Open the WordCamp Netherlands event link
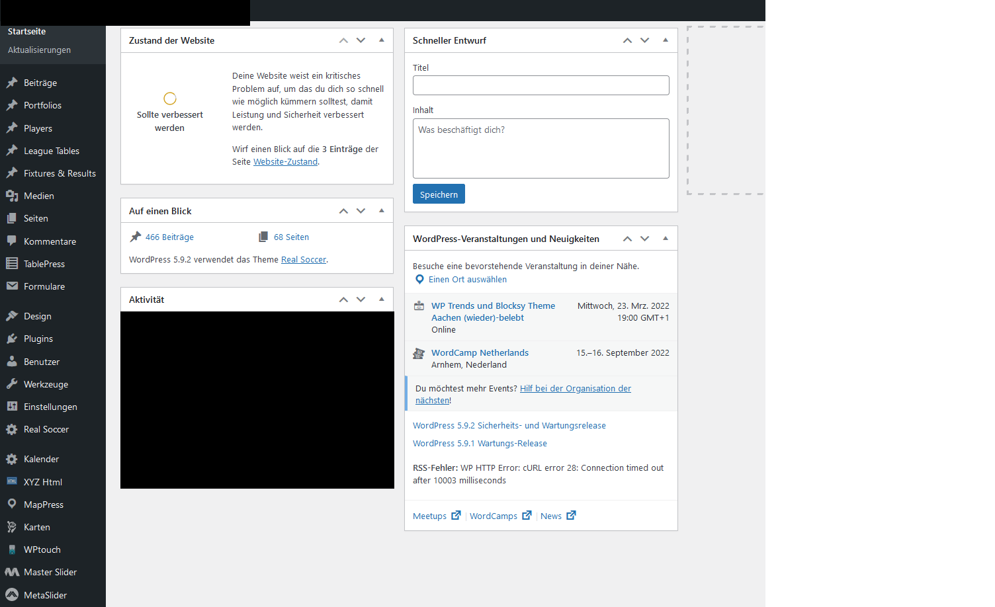Viewport: 995px width, 607px height. coord(480,353)
